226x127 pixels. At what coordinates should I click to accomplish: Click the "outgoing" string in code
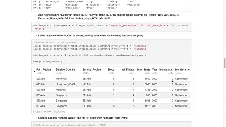tap(141, 49)
